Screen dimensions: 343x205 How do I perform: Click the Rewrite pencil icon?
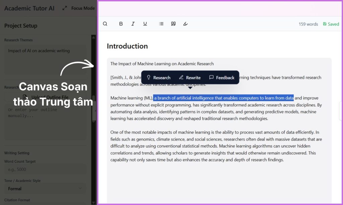(181, 77)
